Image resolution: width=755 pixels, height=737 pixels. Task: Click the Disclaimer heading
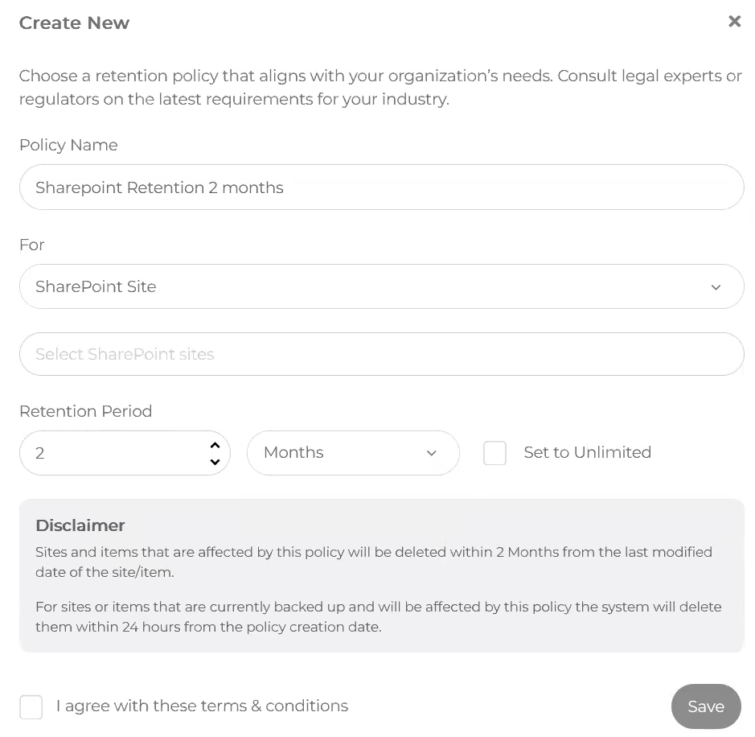click(x=80, y=525)
